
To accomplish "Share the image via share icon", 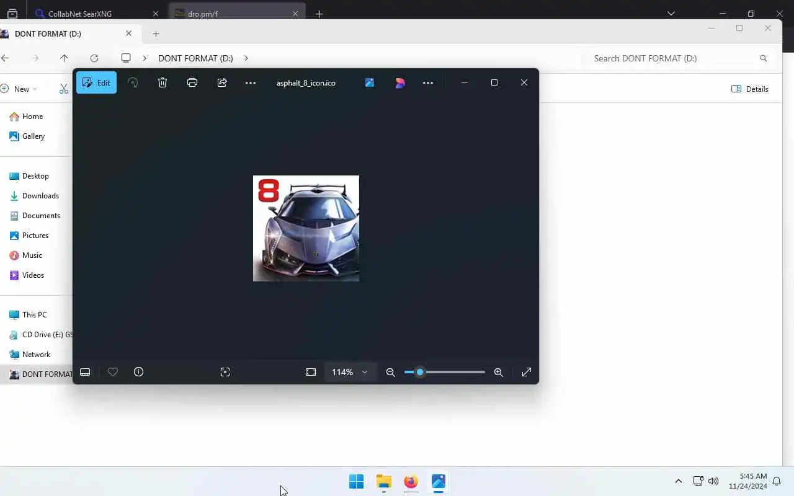I will (222, 82).
